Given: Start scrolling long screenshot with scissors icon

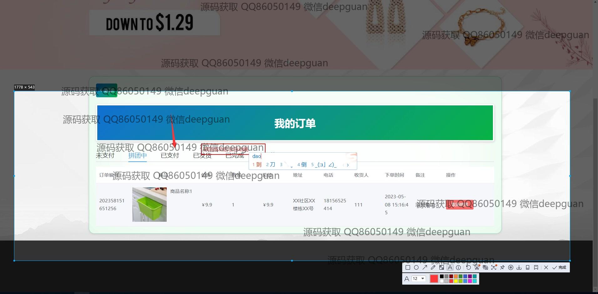Looking at the screenshot, I should pyautogui.click(x=477, y=267).
